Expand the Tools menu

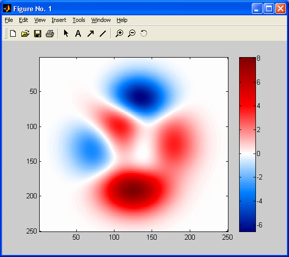[79, 20]
